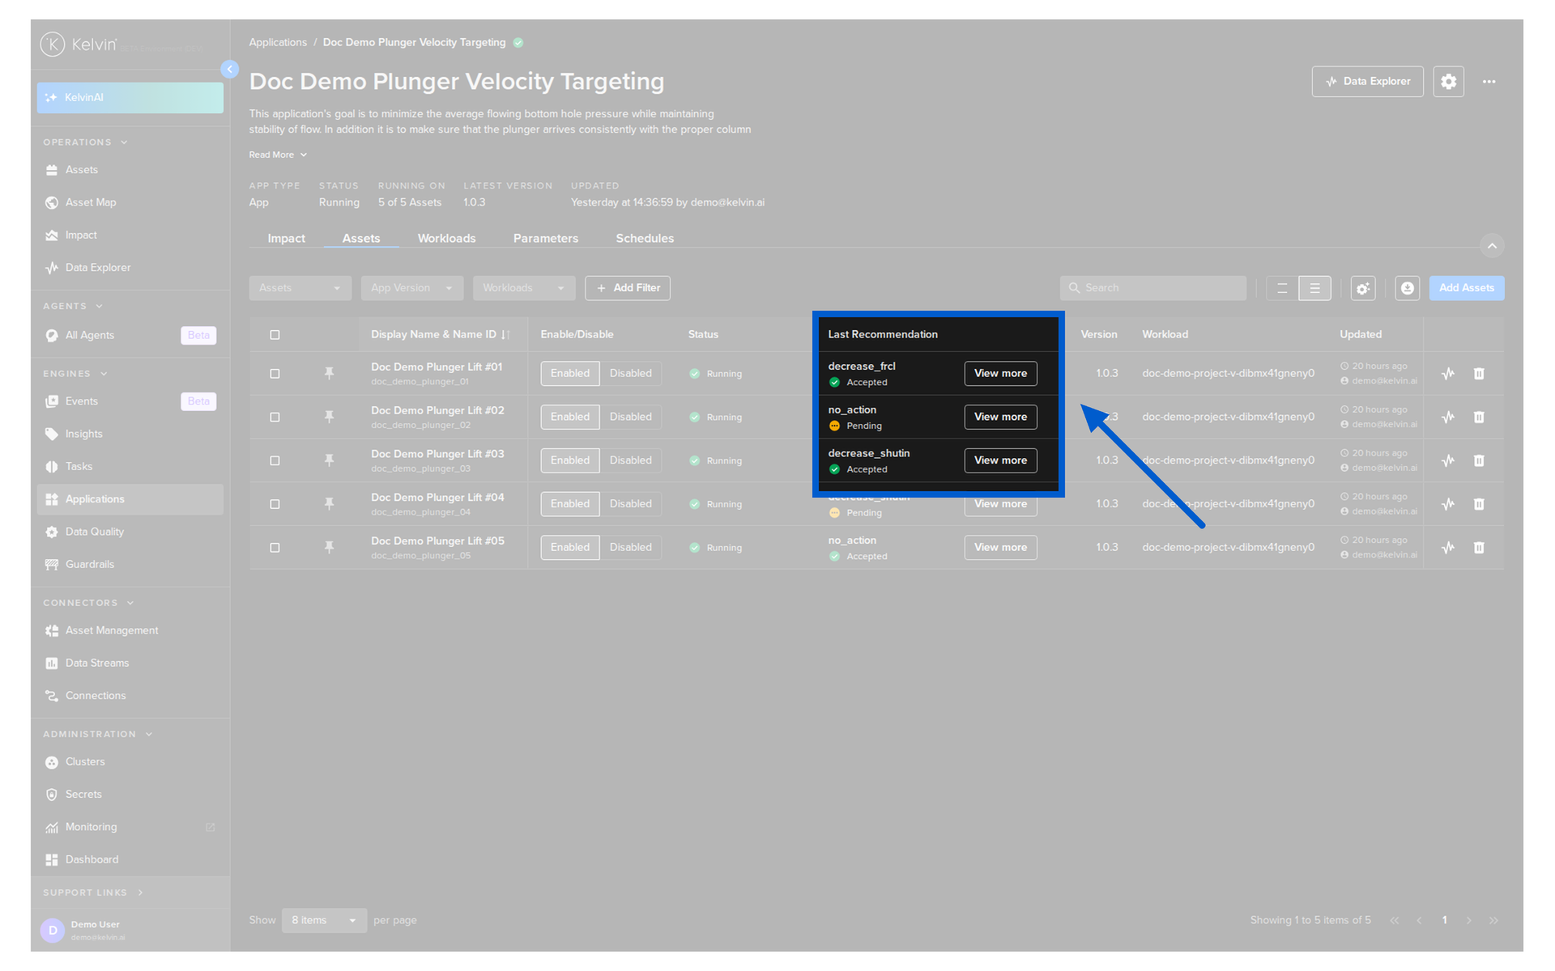The image size is (1555, 971).
Task: Switch to the Impact tab
Action: (x=286, y=239)
